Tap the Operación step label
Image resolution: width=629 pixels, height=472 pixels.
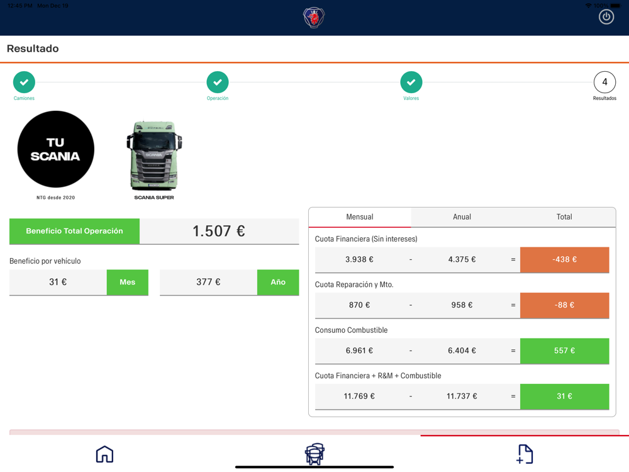pos(218,98)
